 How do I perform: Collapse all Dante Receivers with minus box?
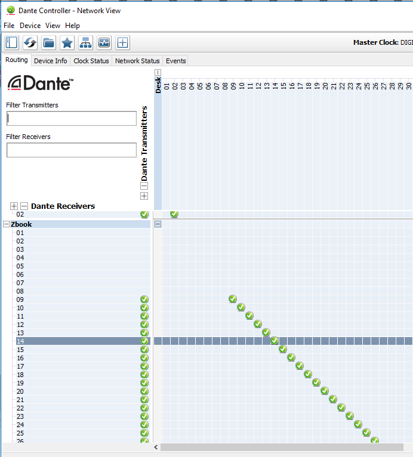tap(24, 206)
